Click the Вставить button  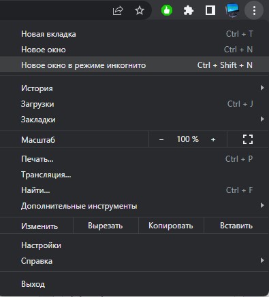[x=236, y=226]
